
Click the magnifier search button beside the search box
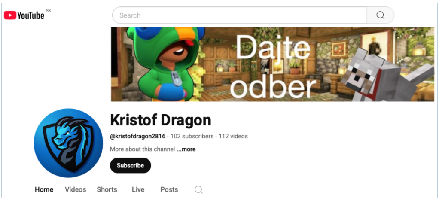pos(381,15)
